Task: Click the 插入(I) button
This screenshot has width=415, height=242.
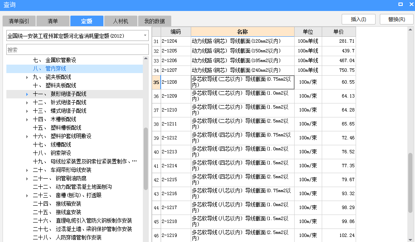Action: (x=358, y=19)
